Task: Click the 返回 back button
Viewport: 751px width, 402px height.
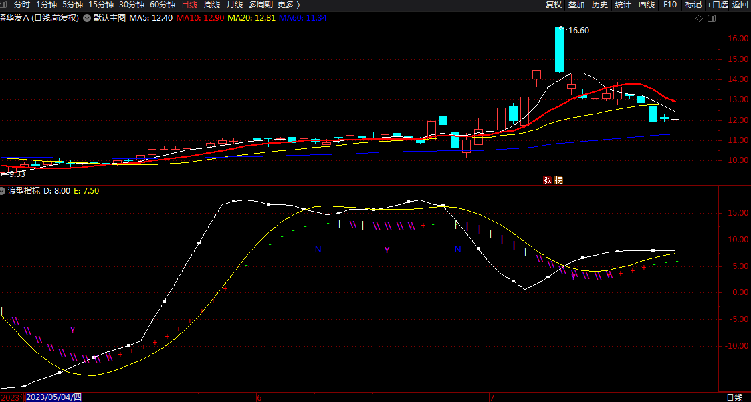Action: (x=740, y=5)
